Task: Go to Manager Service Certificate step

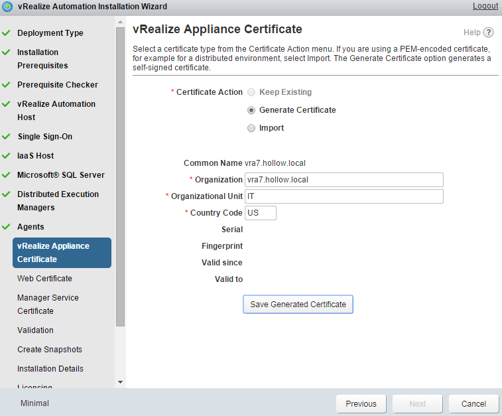Action: click(x=48, y=305)
